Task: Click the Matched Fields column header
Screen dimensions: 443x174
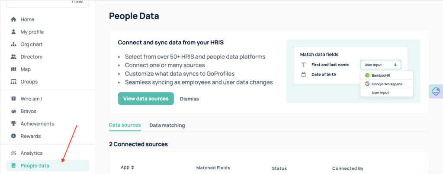Action: [213, 168]
